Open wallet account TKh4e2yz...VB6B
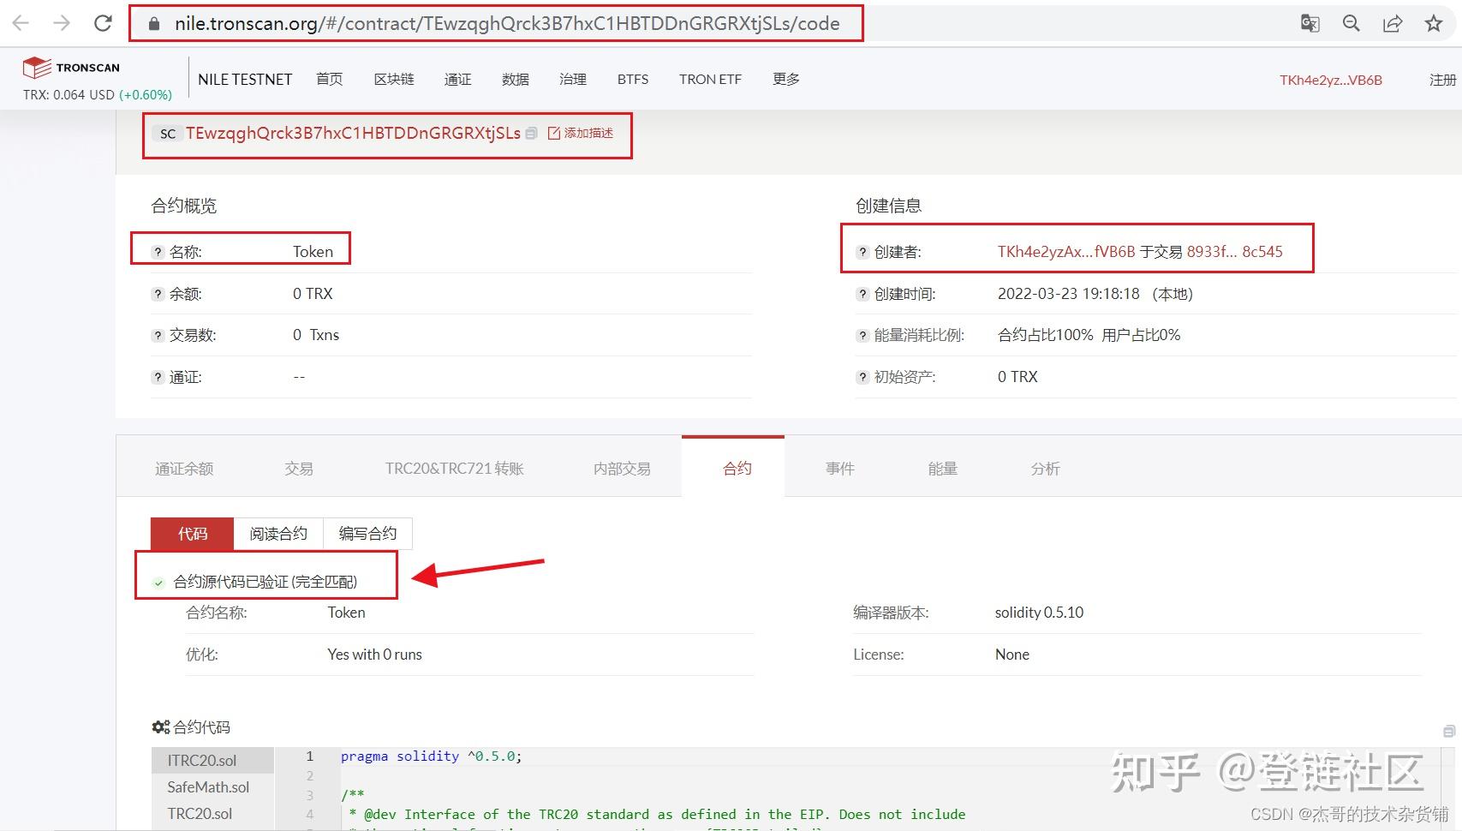The width and height of the screenshot is (1462, 831). [1331, 80]
